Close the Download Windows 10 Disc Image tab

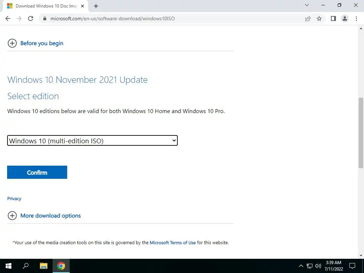[x=82, y=6]
